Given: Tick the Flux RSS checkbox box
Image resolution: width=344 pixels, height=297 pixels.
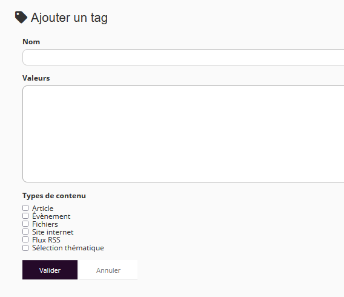Looking at the screenshot, I should click(x=25, y=239).
